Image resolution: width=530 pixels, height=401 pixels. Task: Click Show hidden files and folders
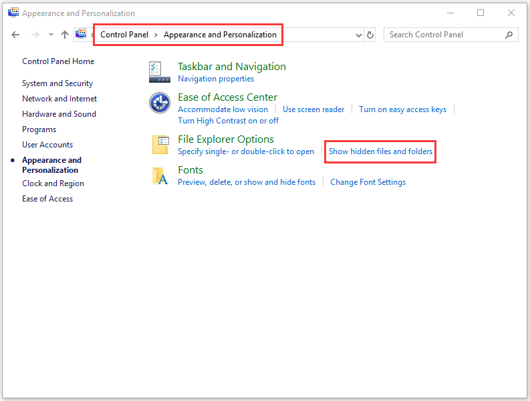point(380,151)
